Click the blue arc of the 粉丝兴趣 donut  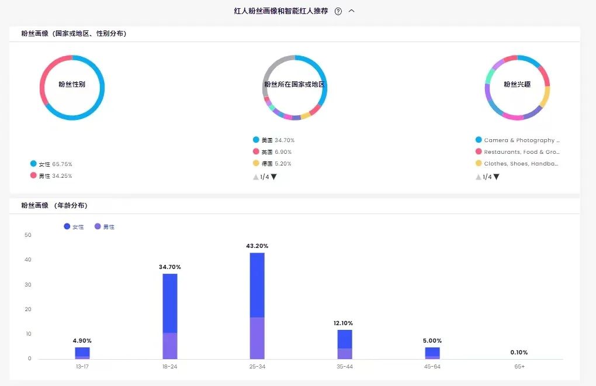pyautogui.click(x=529, y=60)
